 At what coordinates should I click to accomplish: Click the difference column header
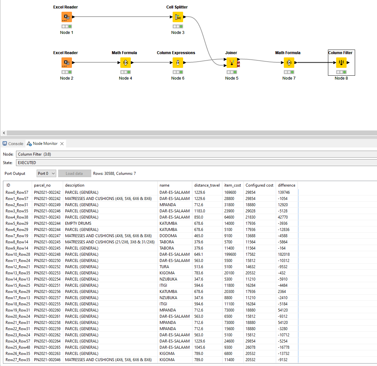point(287,185)
